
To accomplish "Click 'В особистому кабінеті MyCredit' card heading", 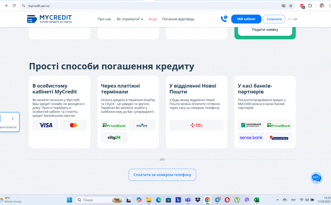I will 55,89.
